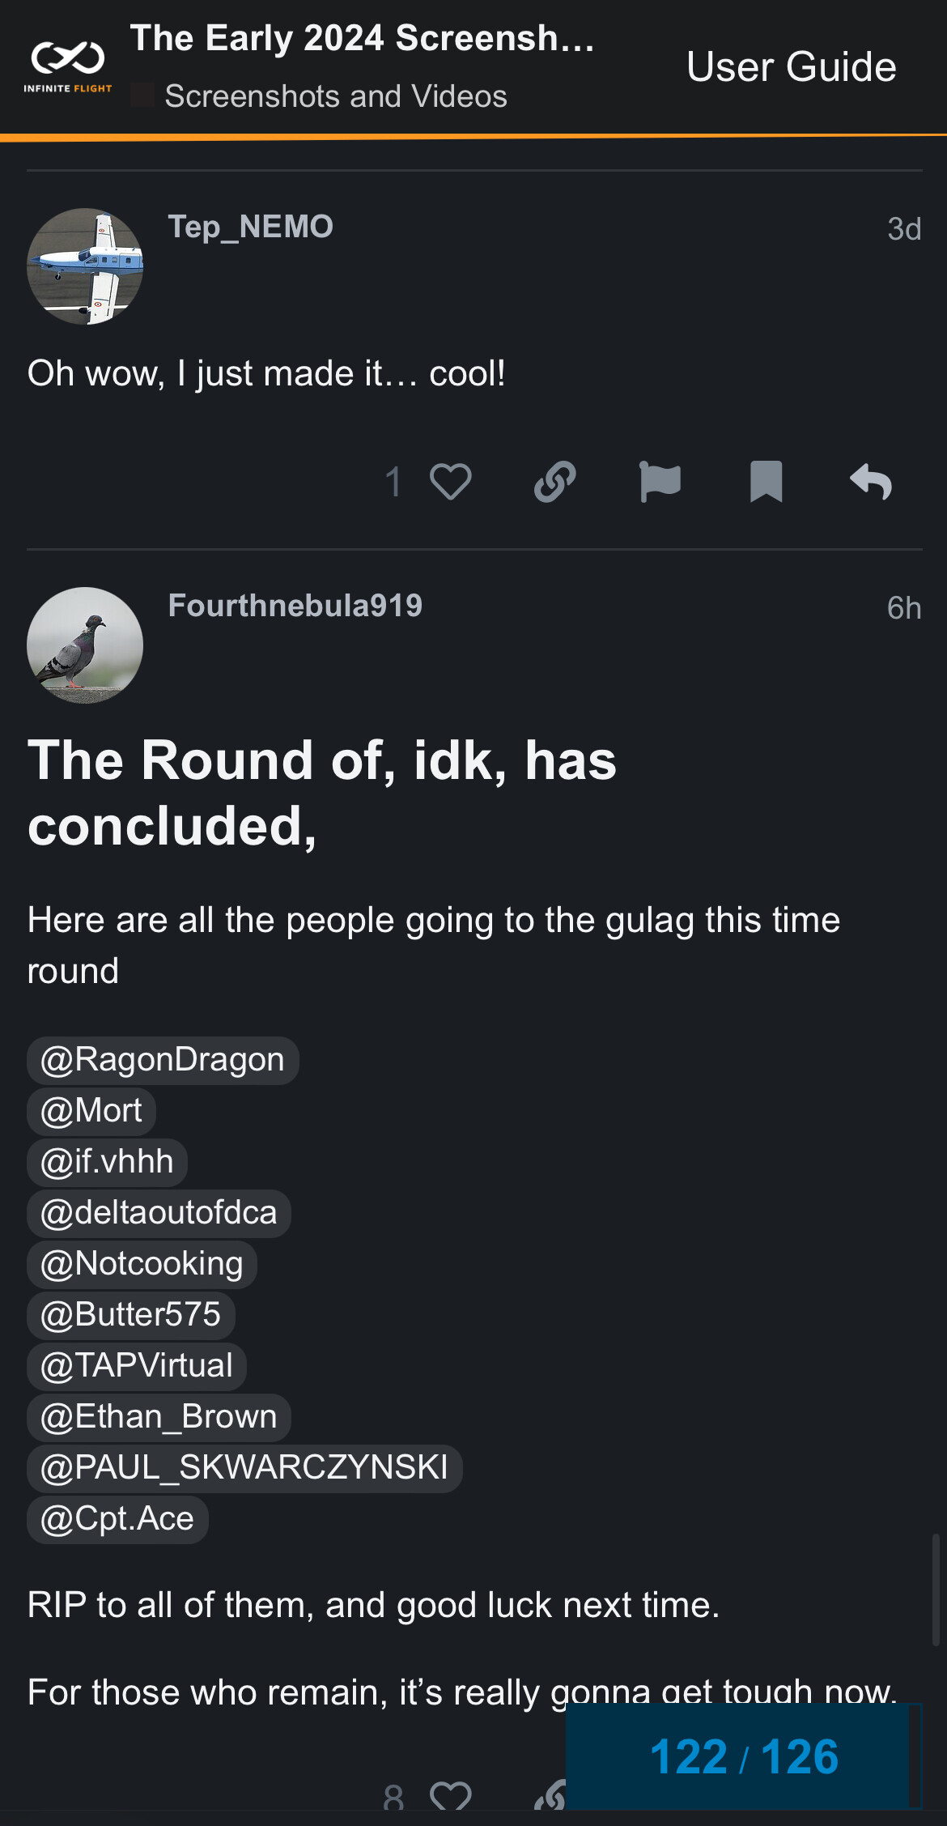Open the 6h post timestamp
This screenshot has height=1826, width=947.
click(x=903, y=607)
